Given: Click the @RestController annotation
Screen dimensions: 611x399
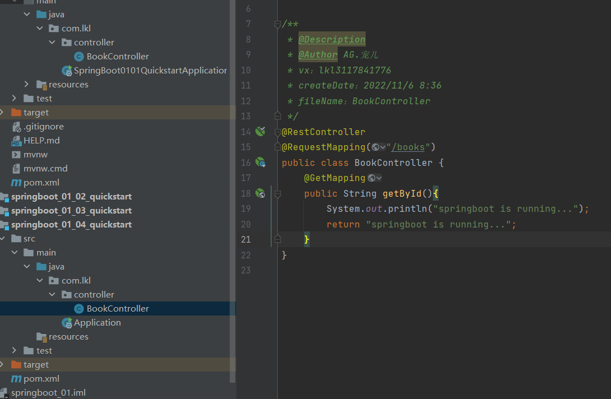Looking at the screenshot, I should point(324,132).
